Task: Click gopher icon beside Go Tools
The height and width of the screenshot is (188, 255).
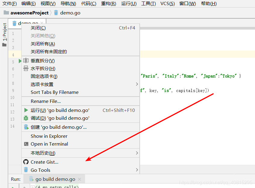Action: pyautogui.click(x=26, y=170)
